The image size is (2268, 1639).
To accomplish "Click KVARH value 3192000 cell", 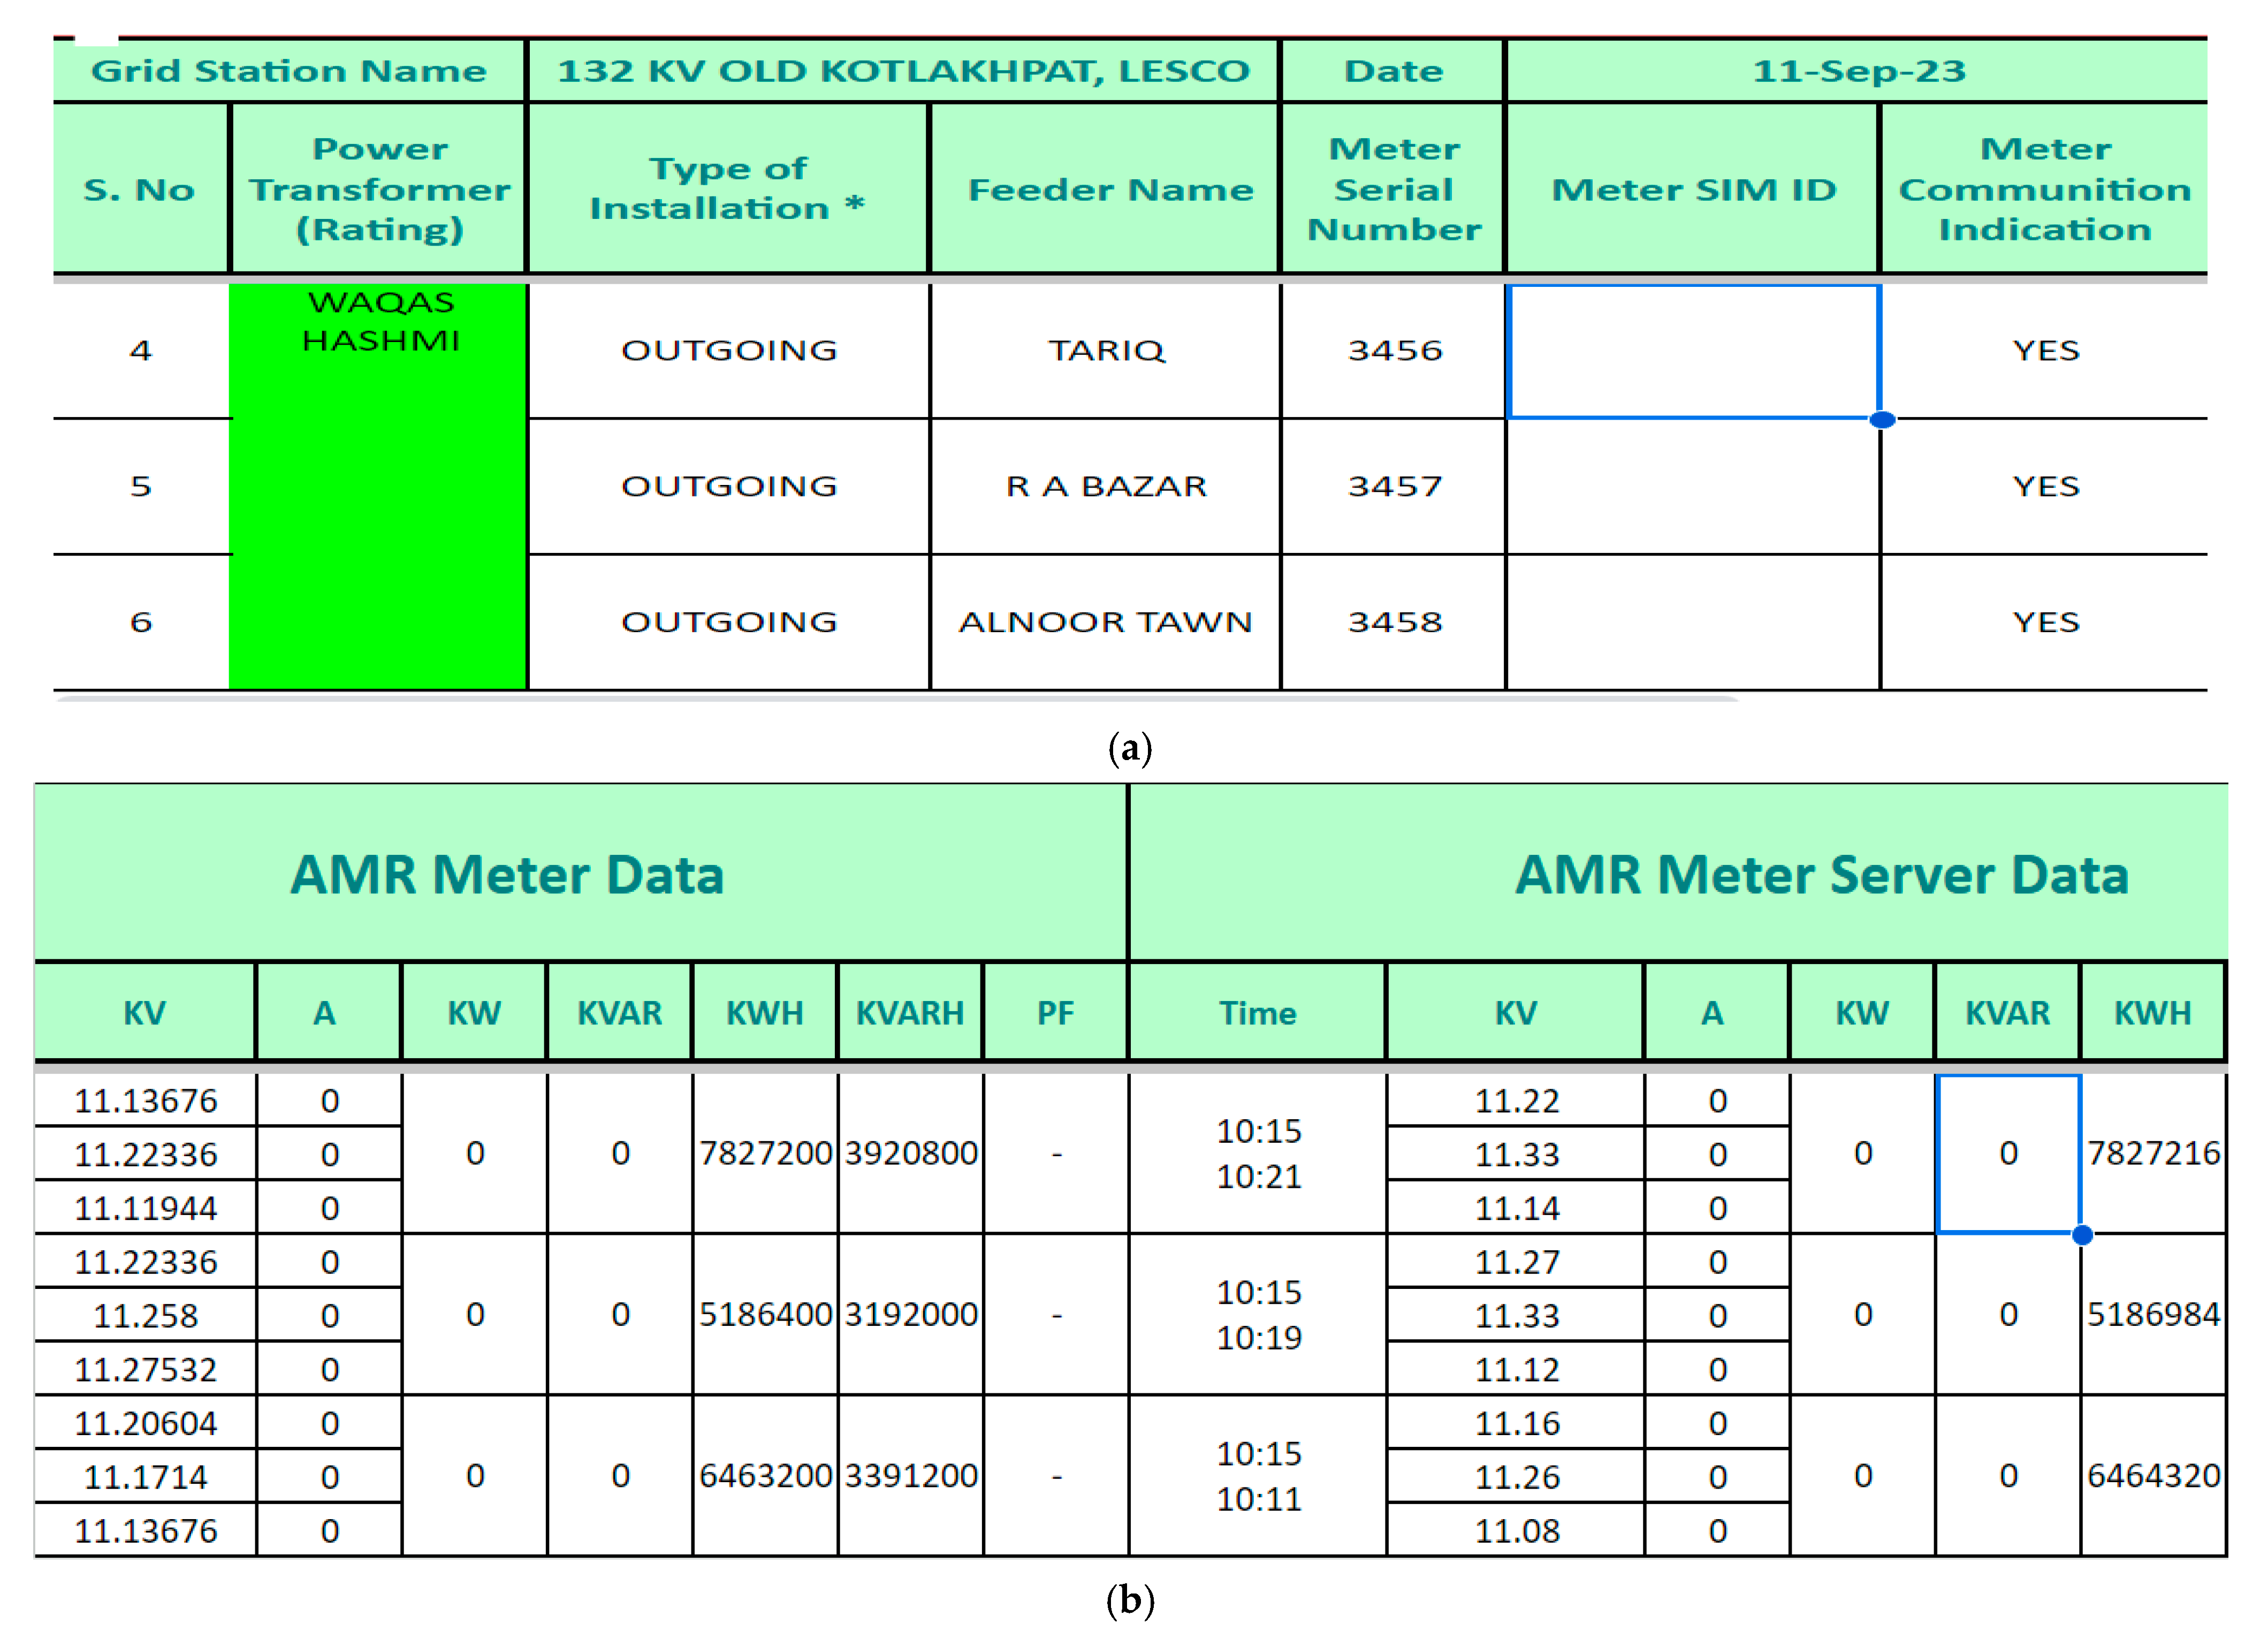I will pyautogui.click(x=910, y=1314).
